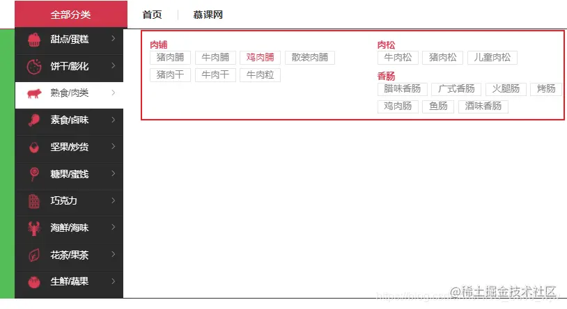This screenshot has height=309, width=567.
Task: Expand the 坚果/炒货 chevron arrow
Action: coord(113,146)
